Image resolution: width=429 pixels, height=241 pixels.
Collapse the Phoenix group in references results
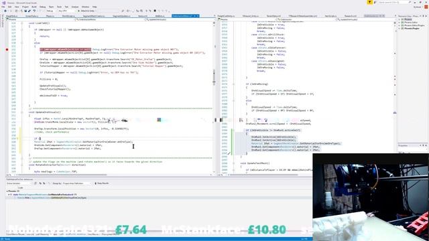(x=7, y=191)
